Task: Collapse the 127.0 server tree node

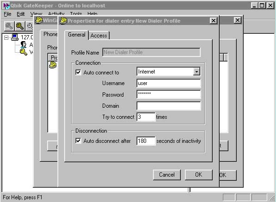Action: point(6,37)
